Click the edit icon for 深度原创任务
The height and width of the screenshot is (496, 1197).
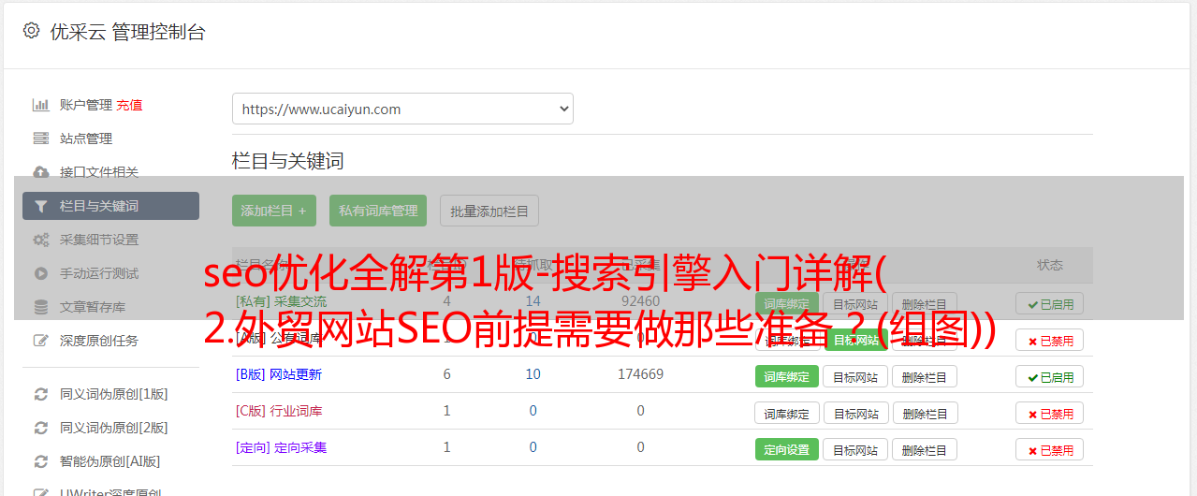point(40,341)
